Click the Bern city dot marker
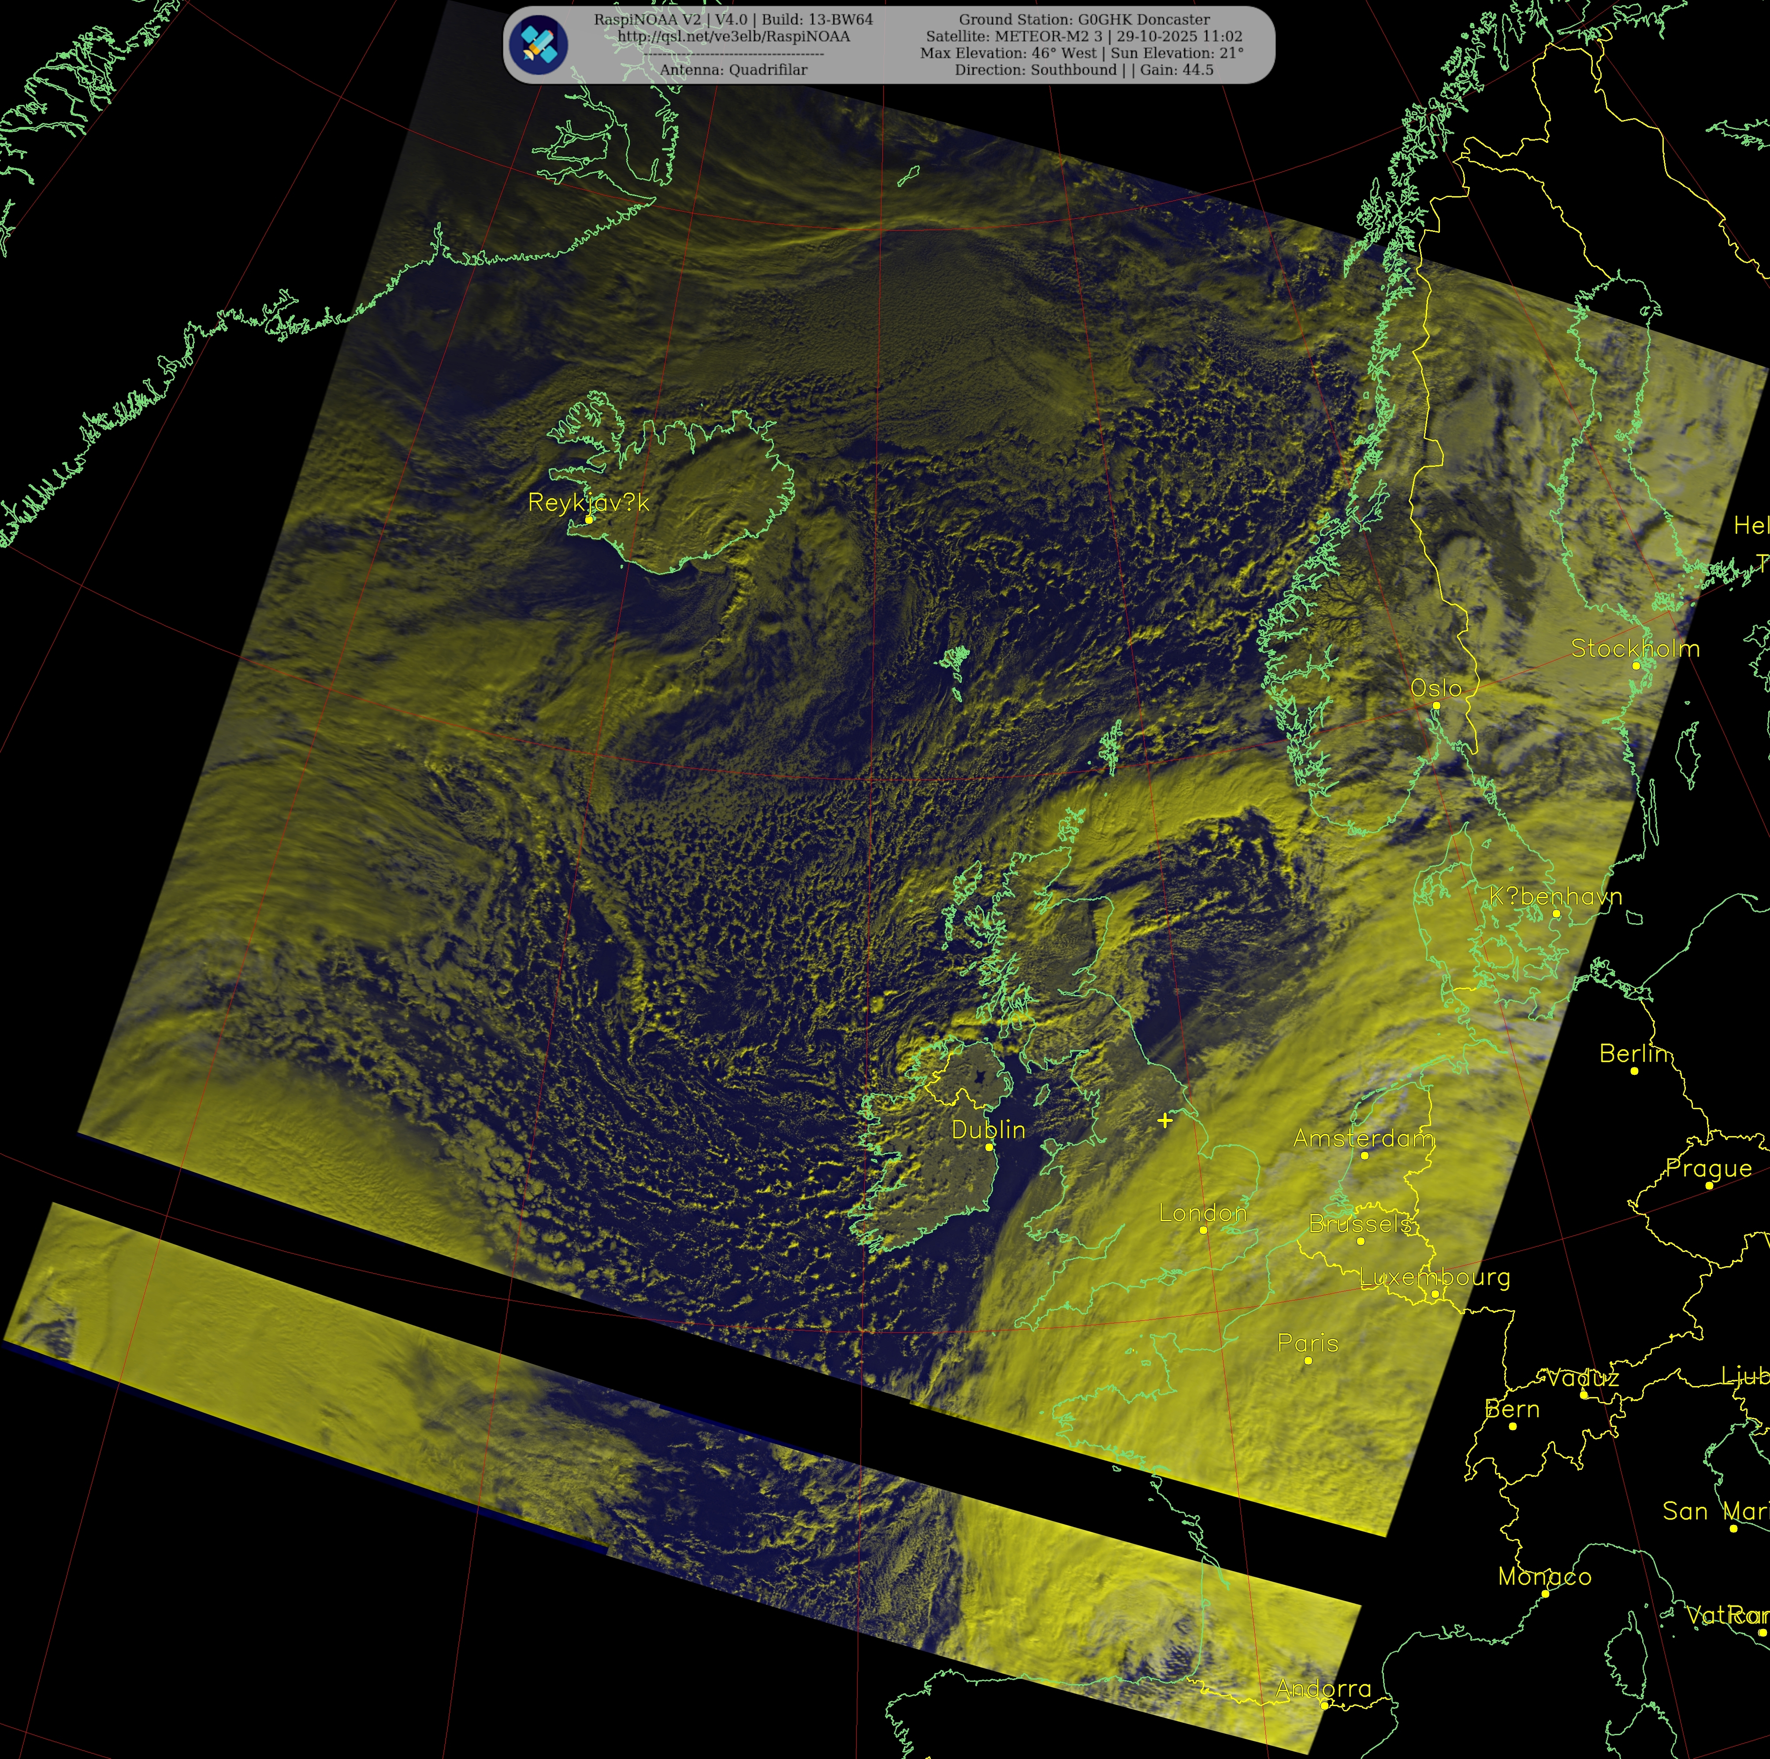Image resolution: width=1770 pixels, height=1759 pixels. click(x=1513, y=1426)
